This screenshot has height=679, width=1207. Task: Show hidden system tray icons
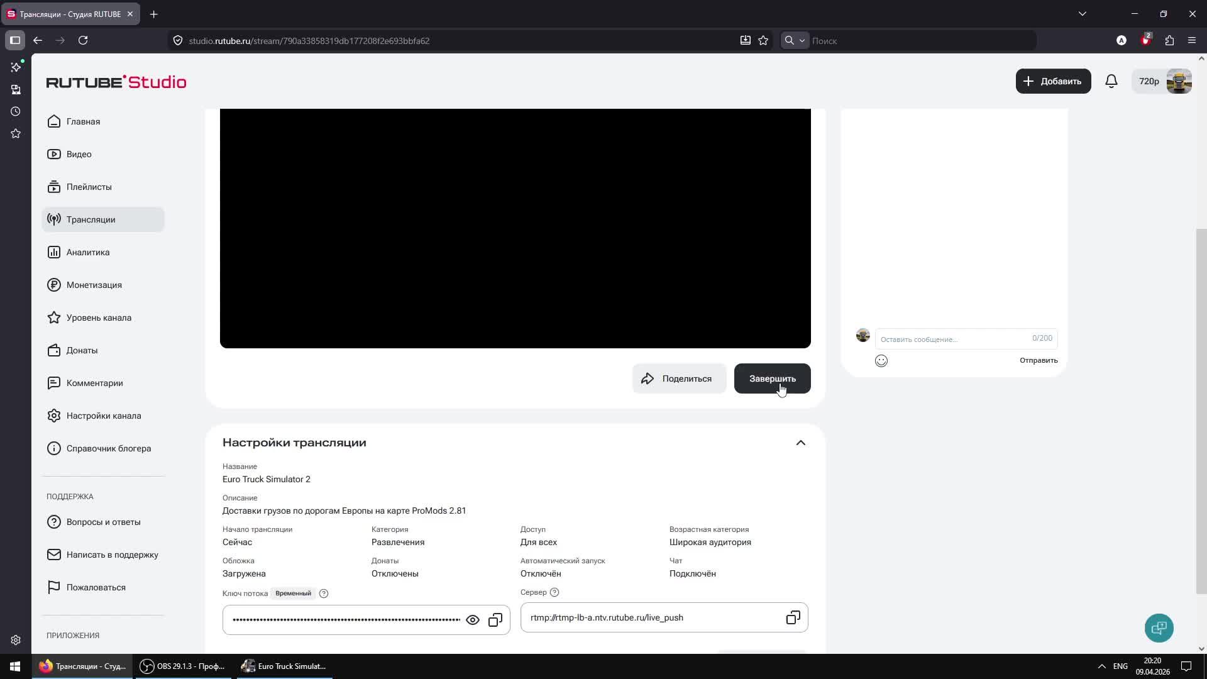(x=1101, y=666)
